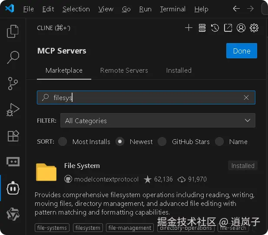This screenshot has width=268, height=235.
Task: Go forward with the right arrow
Action: (250, 9)
